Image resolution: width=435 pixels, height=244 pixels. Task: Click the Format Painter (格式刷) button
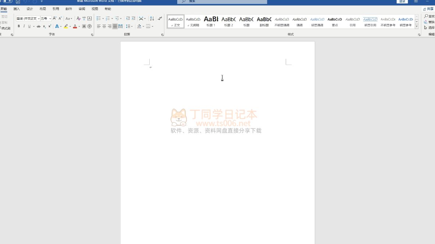point(5,28)
